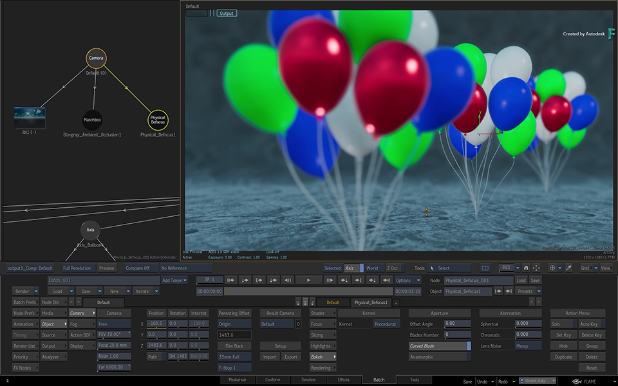Switch to the Timeline tab
This screenshot has width=618, height=386.
[308, 380]
